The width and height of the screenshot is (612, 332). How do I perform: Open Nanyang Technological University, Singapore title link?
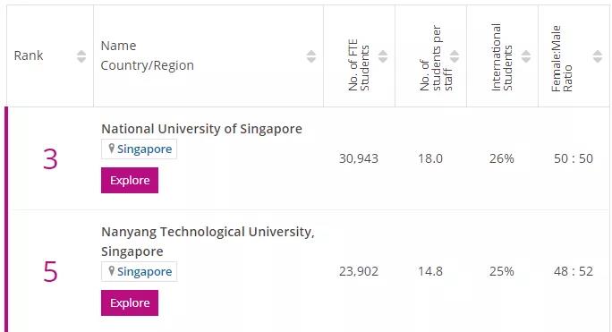point(208,242)
